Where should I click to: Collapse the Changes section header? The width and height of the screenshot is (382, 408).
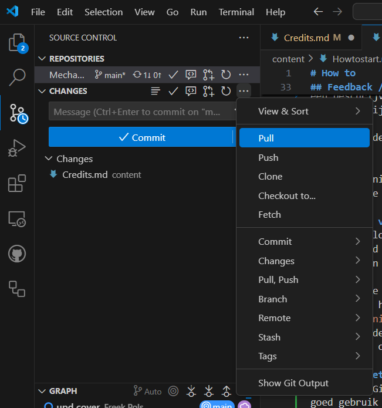click(x=42, y=91)
